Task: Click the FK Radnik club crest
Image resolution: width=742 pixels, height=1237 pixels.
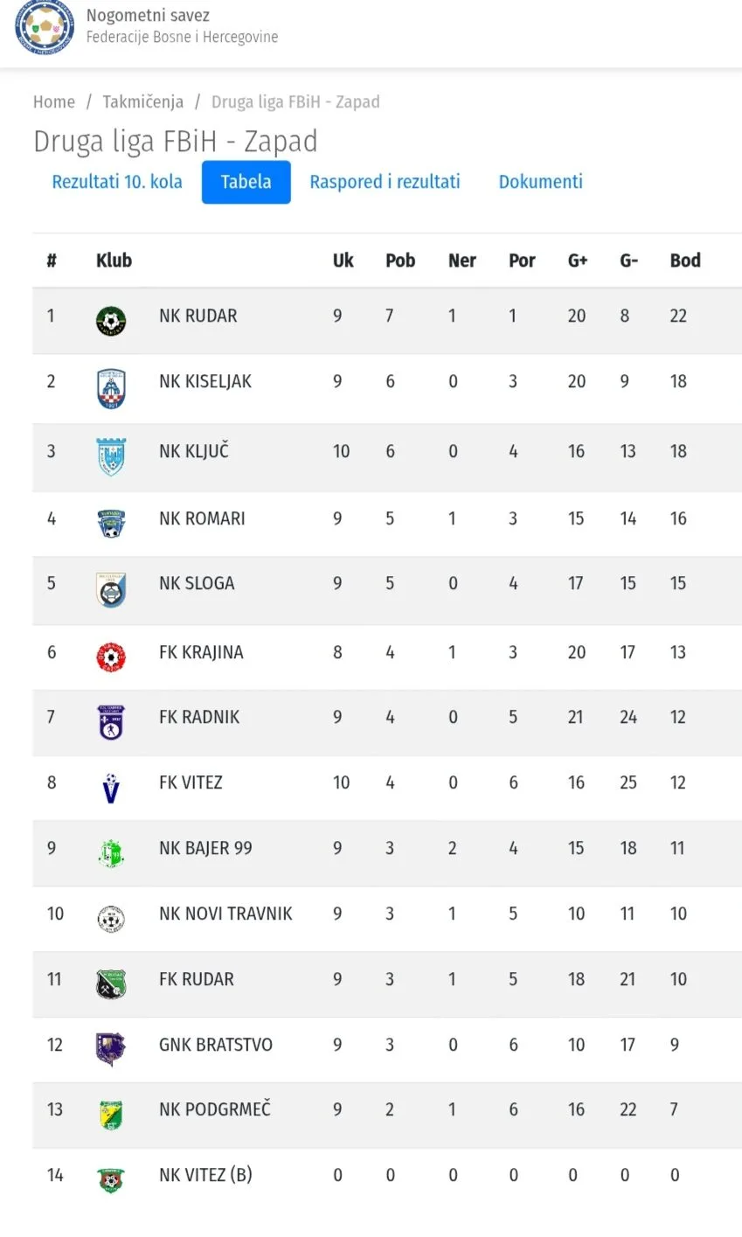Action: click(111, 722)
